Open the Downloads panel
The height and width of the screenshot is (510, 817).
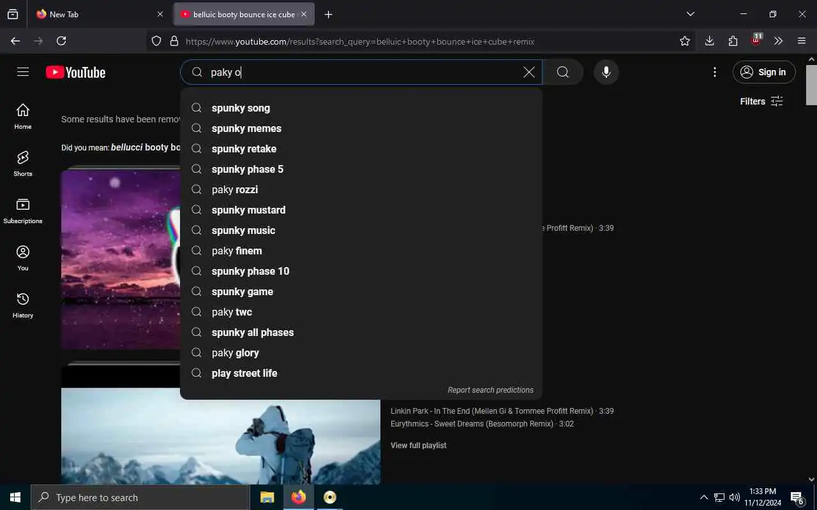point(709,41)
